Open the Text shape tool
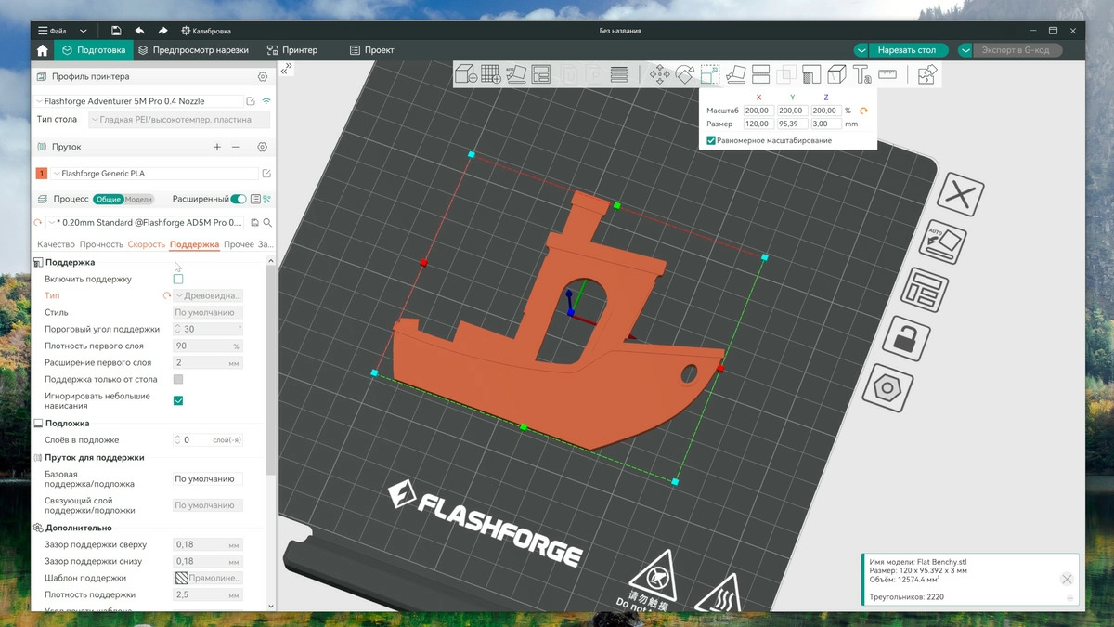 coord(861,74)
